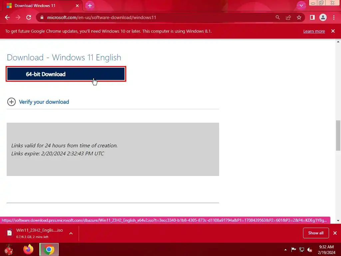341x256 pixels.
Task: Open tab search dropdown arrow
Action: pos(301,5)
